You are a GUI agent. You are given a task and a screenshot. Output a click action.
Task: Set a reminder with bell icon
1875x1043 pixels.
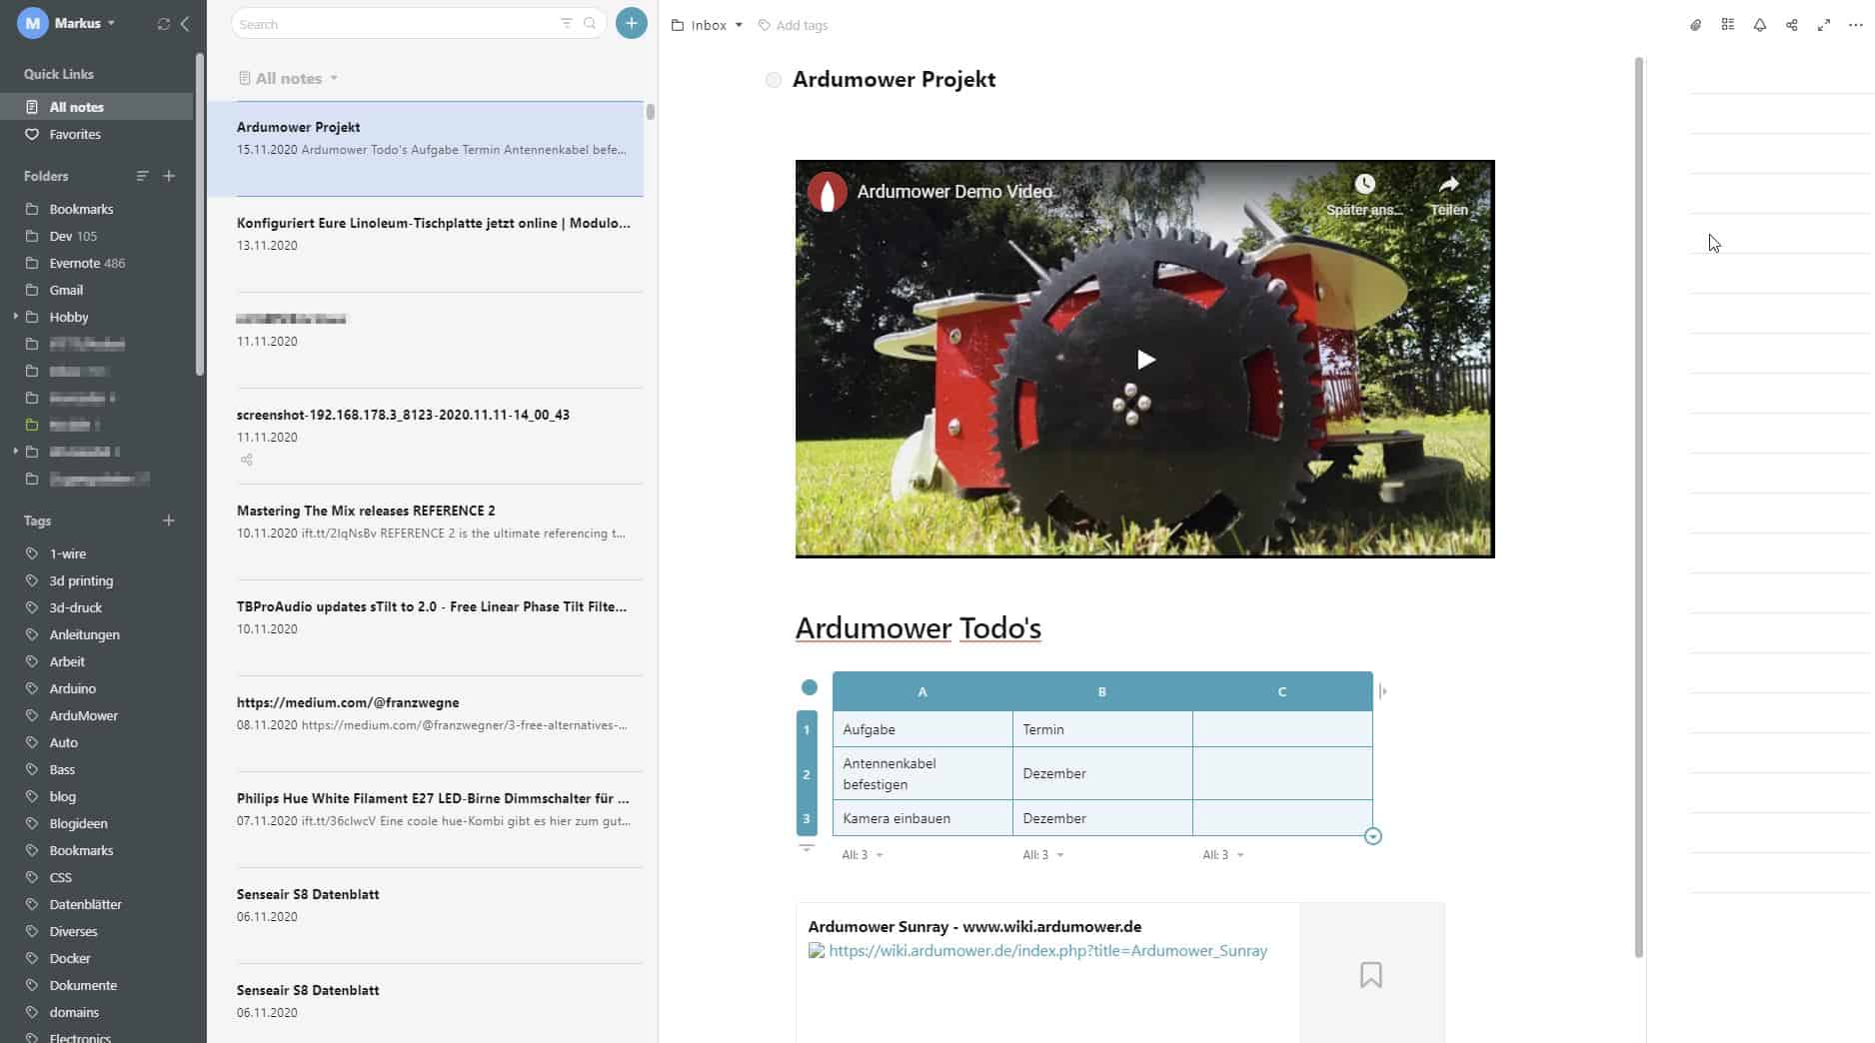pyautogui.click(x=1759, y=25)
